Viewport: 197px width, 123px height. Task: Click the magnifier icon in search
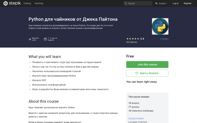pos(126,3)
